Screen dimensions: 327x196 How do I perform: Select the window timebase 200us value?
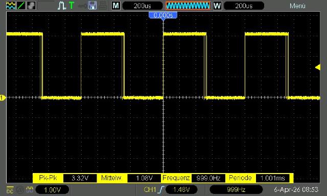click(244, 6)
